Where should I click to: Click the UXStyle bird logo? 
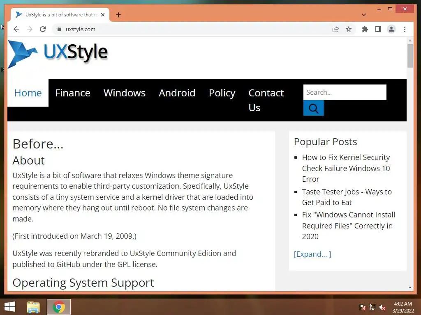[23, 55]
